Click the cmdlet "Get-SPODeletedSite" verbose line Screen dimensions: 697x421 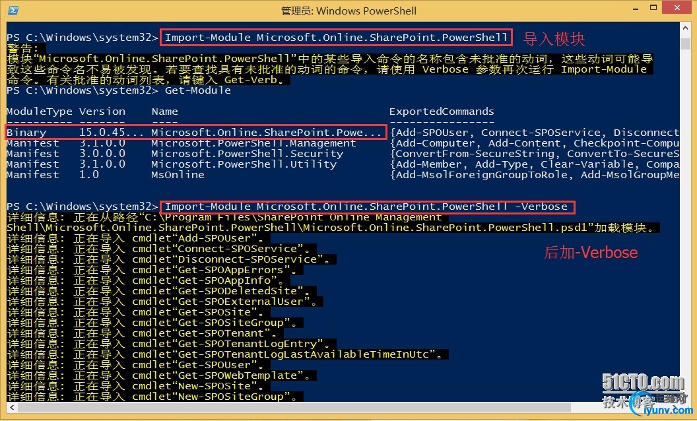click(161, 291)
